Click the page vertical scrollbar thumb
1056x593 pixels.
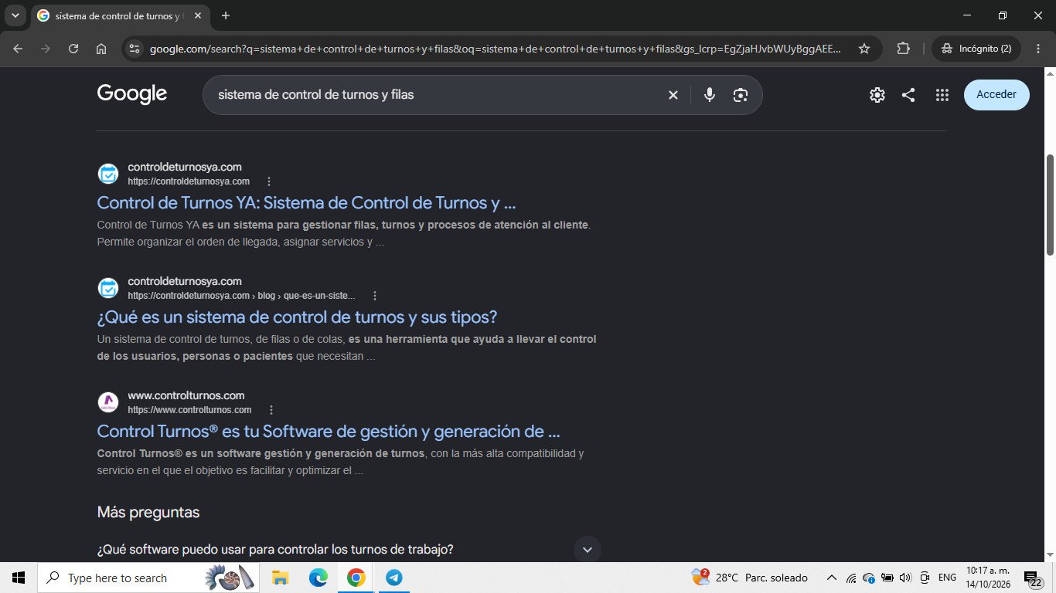tap(1050, 205)
